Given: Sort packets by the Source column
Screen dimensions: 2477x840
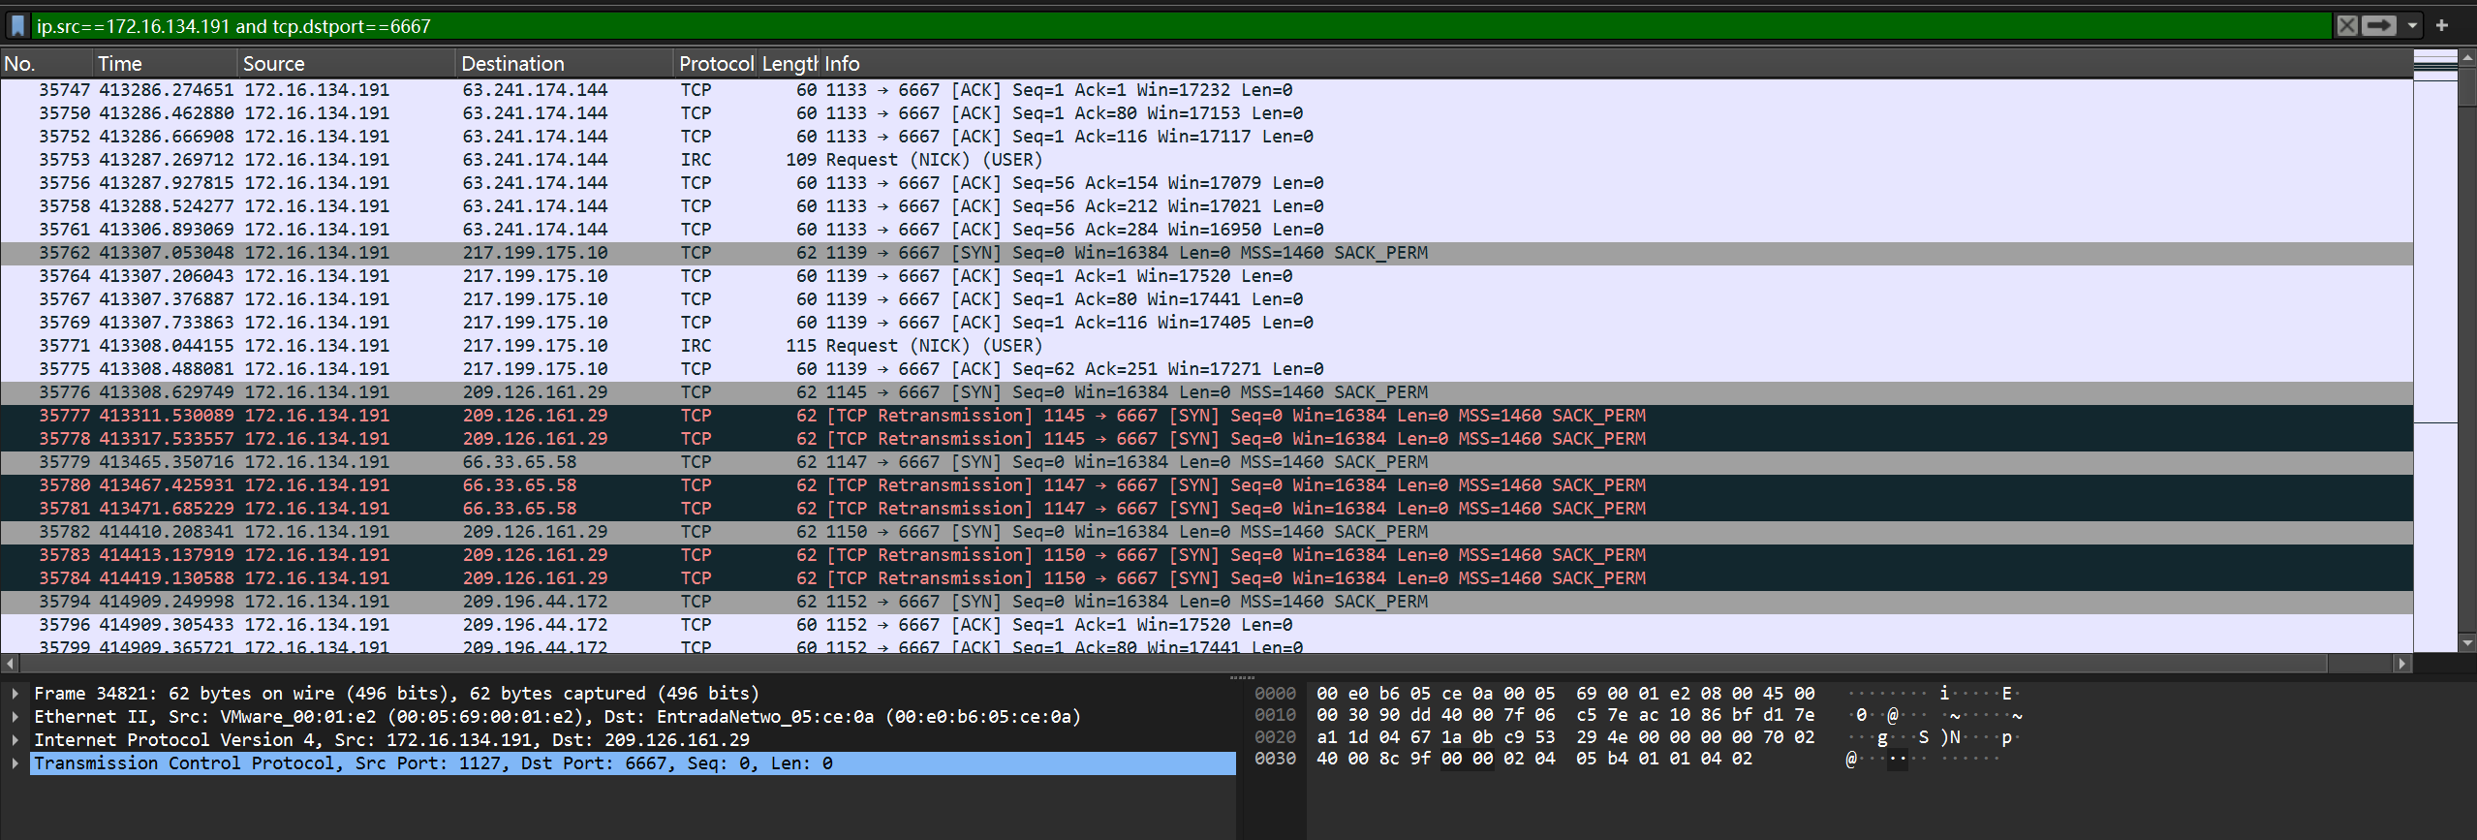Looking at the screenshot, I should click(x=347, y=64).
